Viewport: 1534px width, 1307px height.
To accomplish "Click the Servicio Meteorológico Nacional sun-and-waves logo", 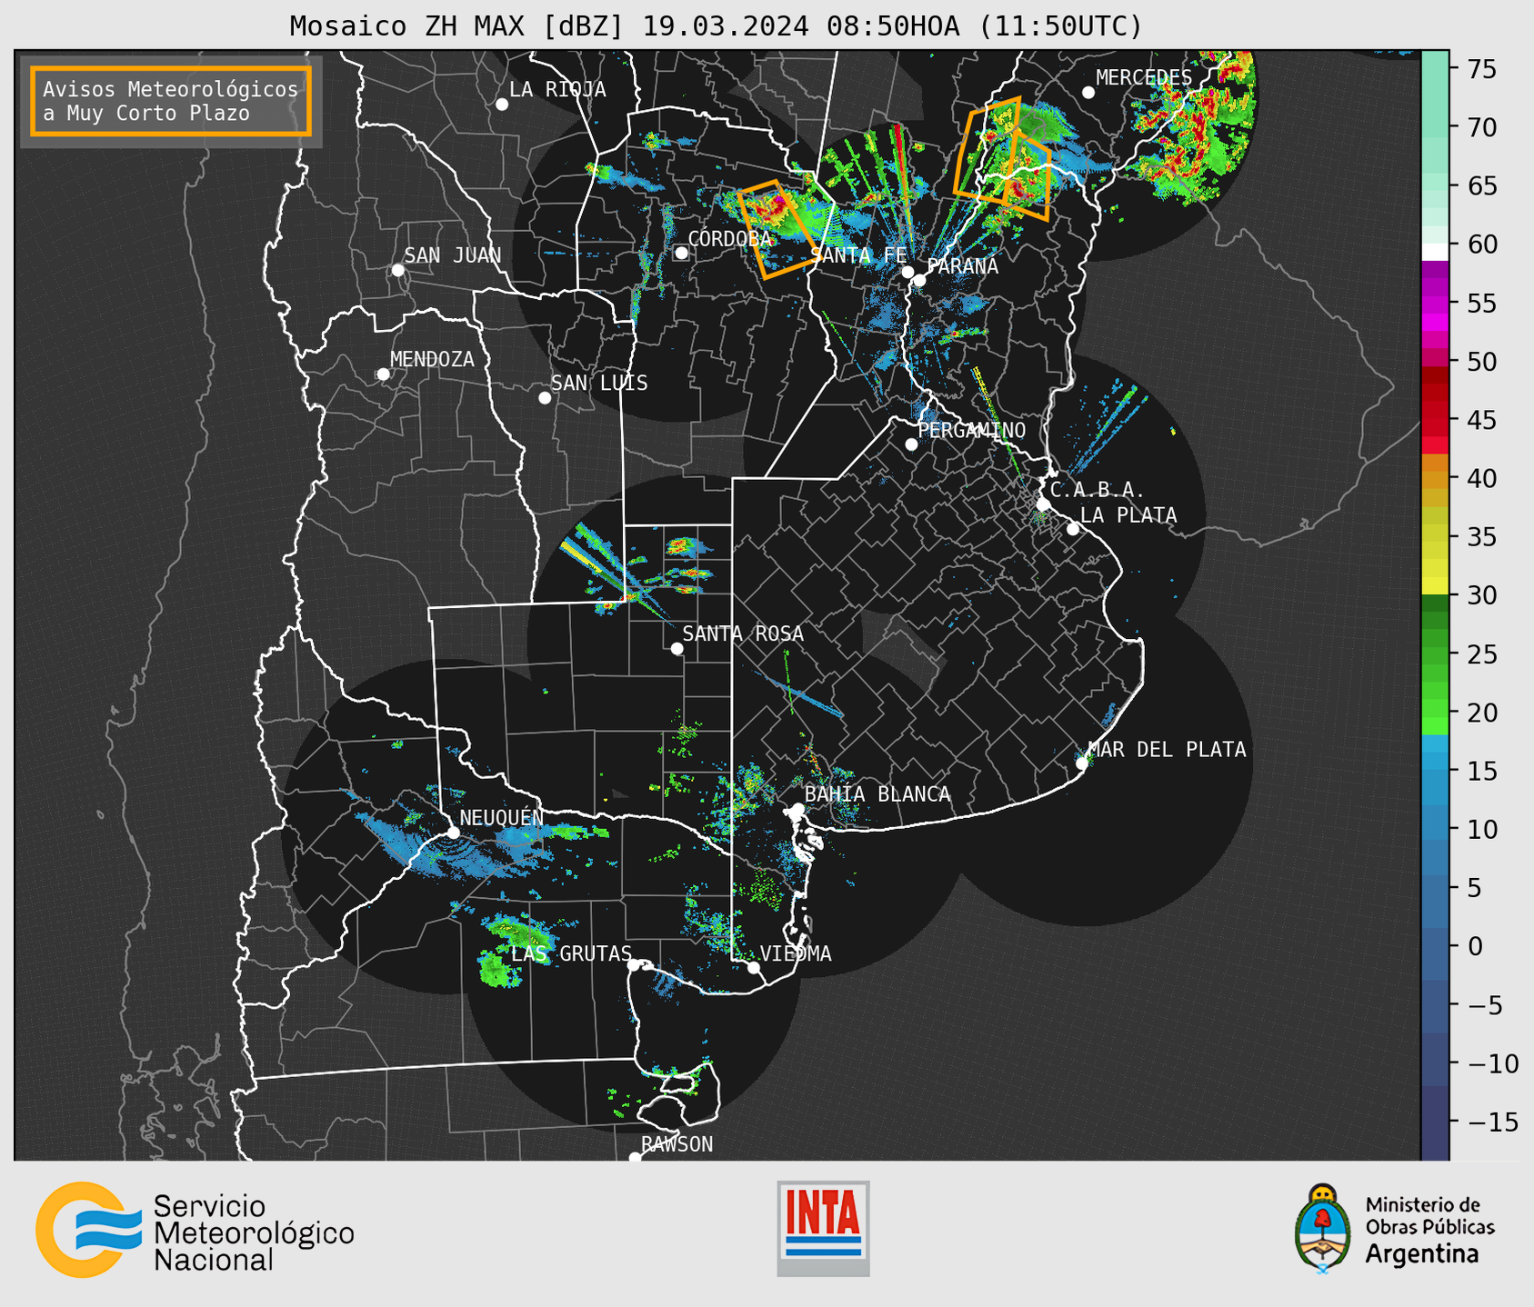I will pos(89,1230).
